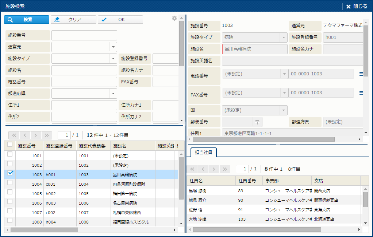This screenshot has height=237, width=373.
Task: Toggle the select-all checkbox in table header
Action: click(10, 145)
